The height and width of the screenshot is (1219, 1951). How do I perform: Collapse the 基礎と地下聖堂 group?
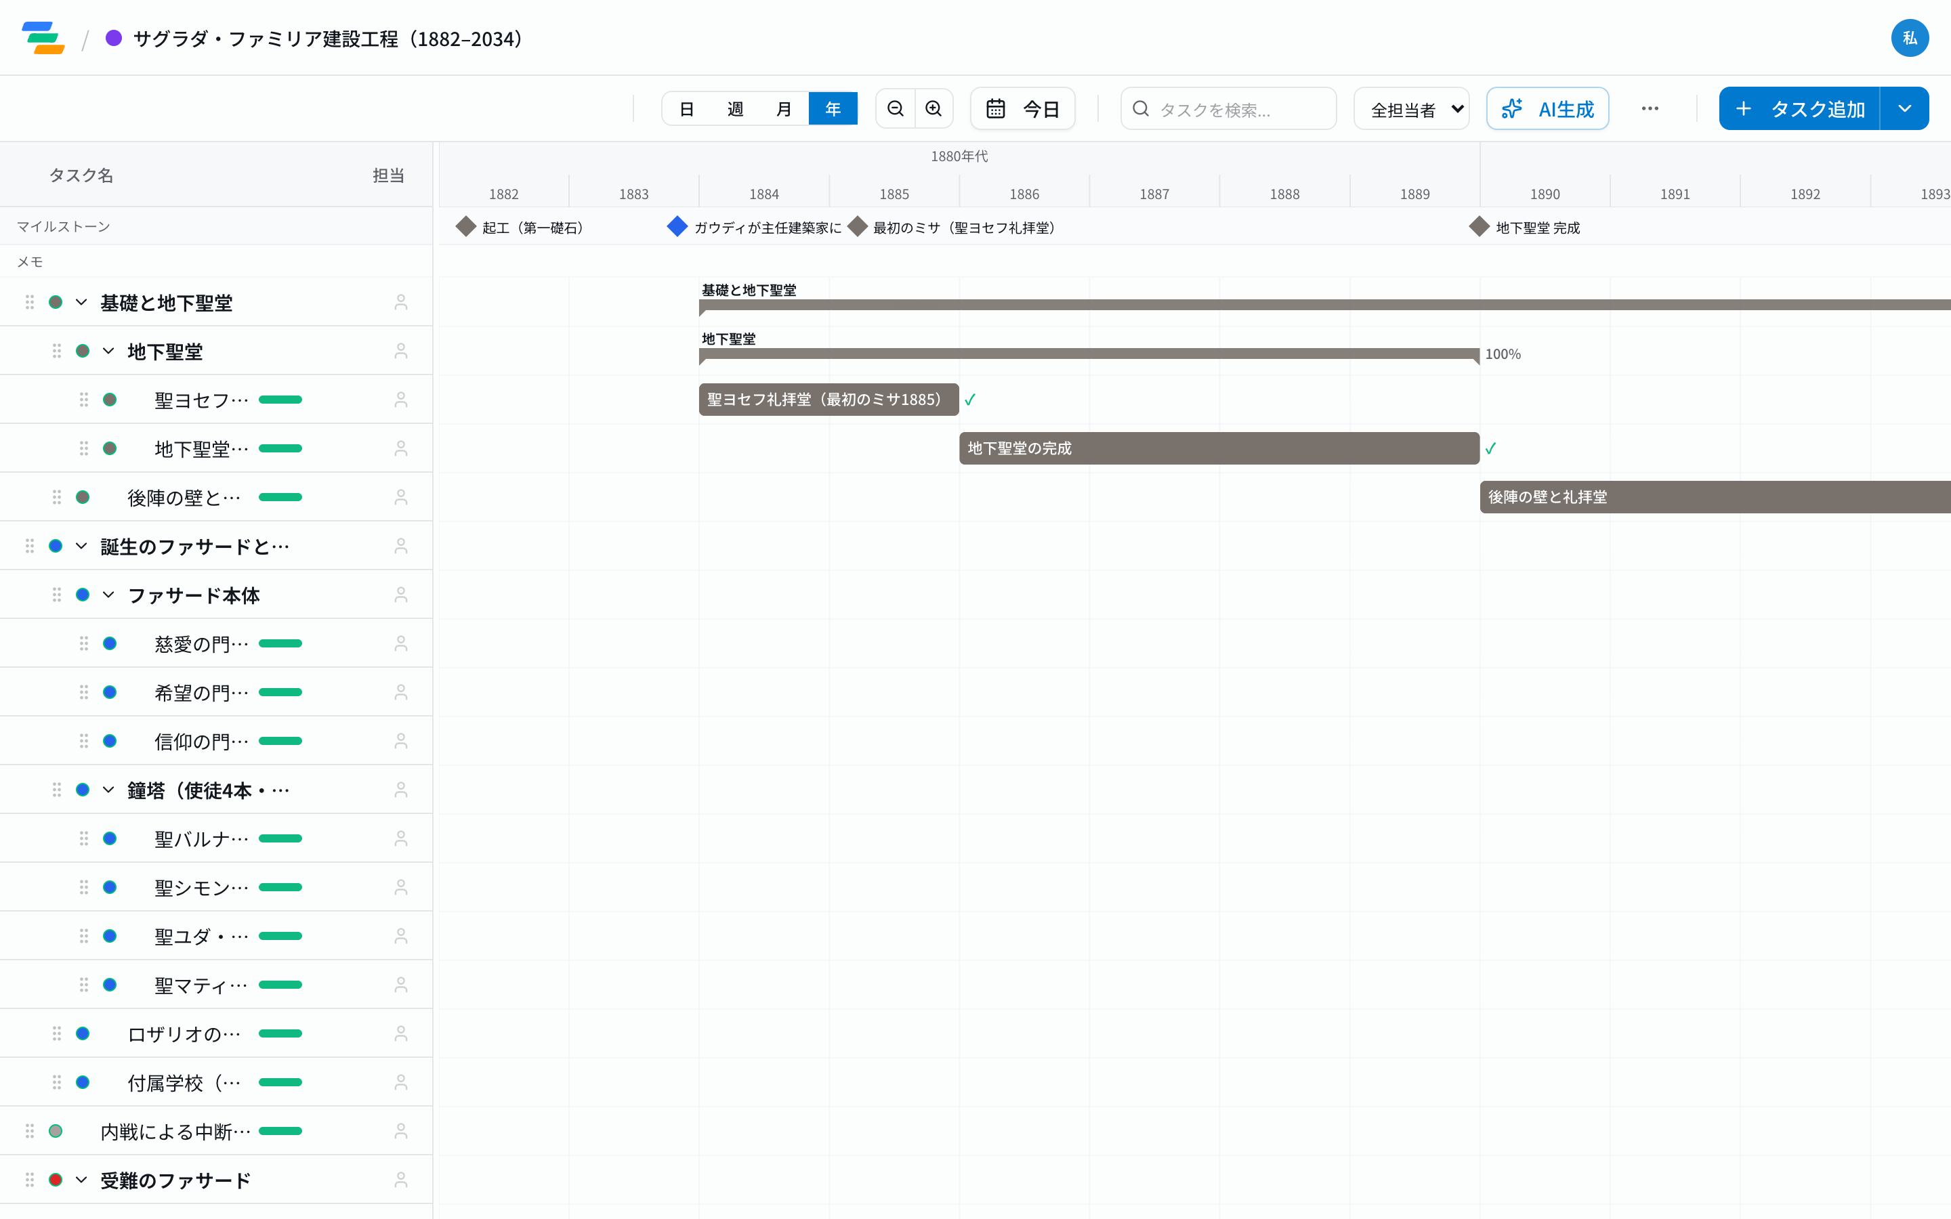click(81, 302)
